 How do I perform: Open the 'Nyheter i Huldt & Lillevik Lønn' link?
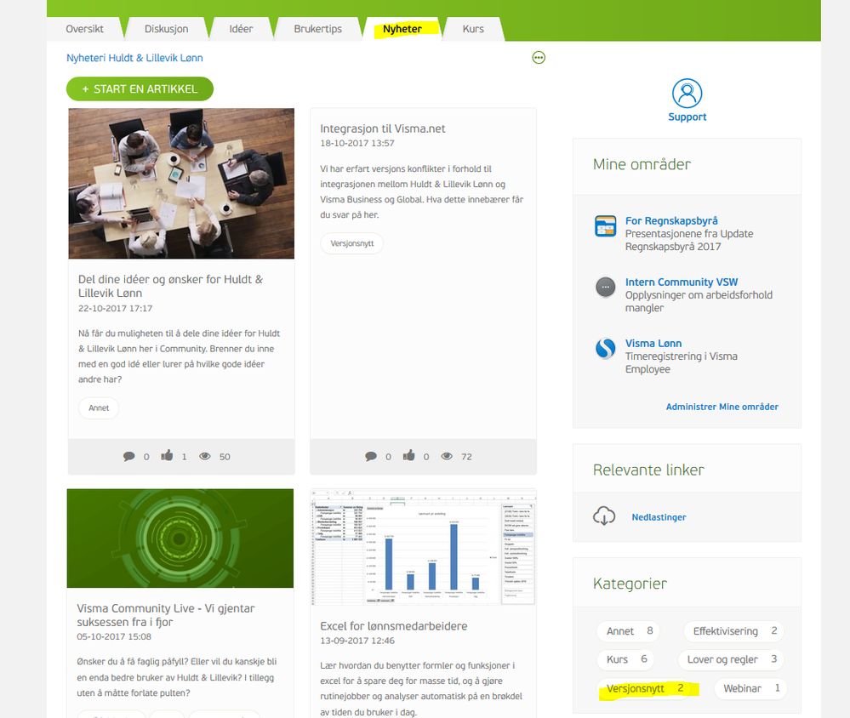(134, 58)
